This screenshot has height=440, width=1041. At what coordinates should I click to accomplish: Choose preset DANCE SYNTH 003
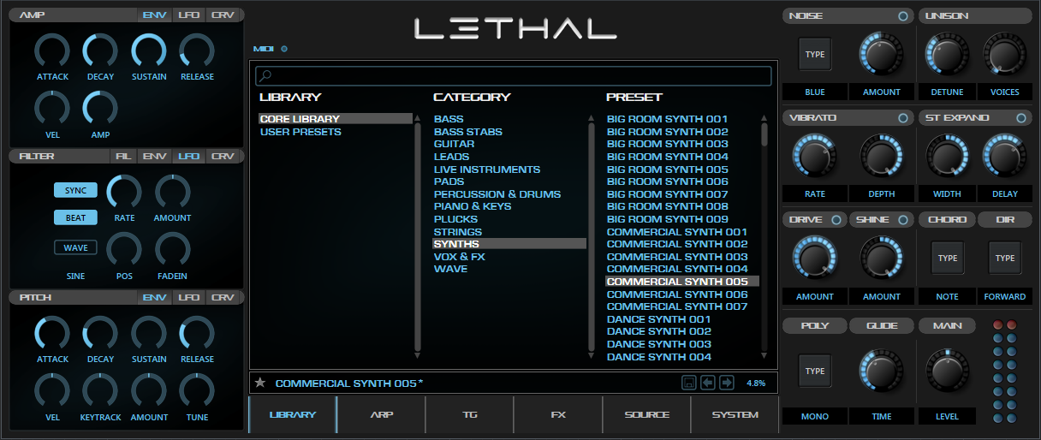pyautogui.click(x=659, y=344)
